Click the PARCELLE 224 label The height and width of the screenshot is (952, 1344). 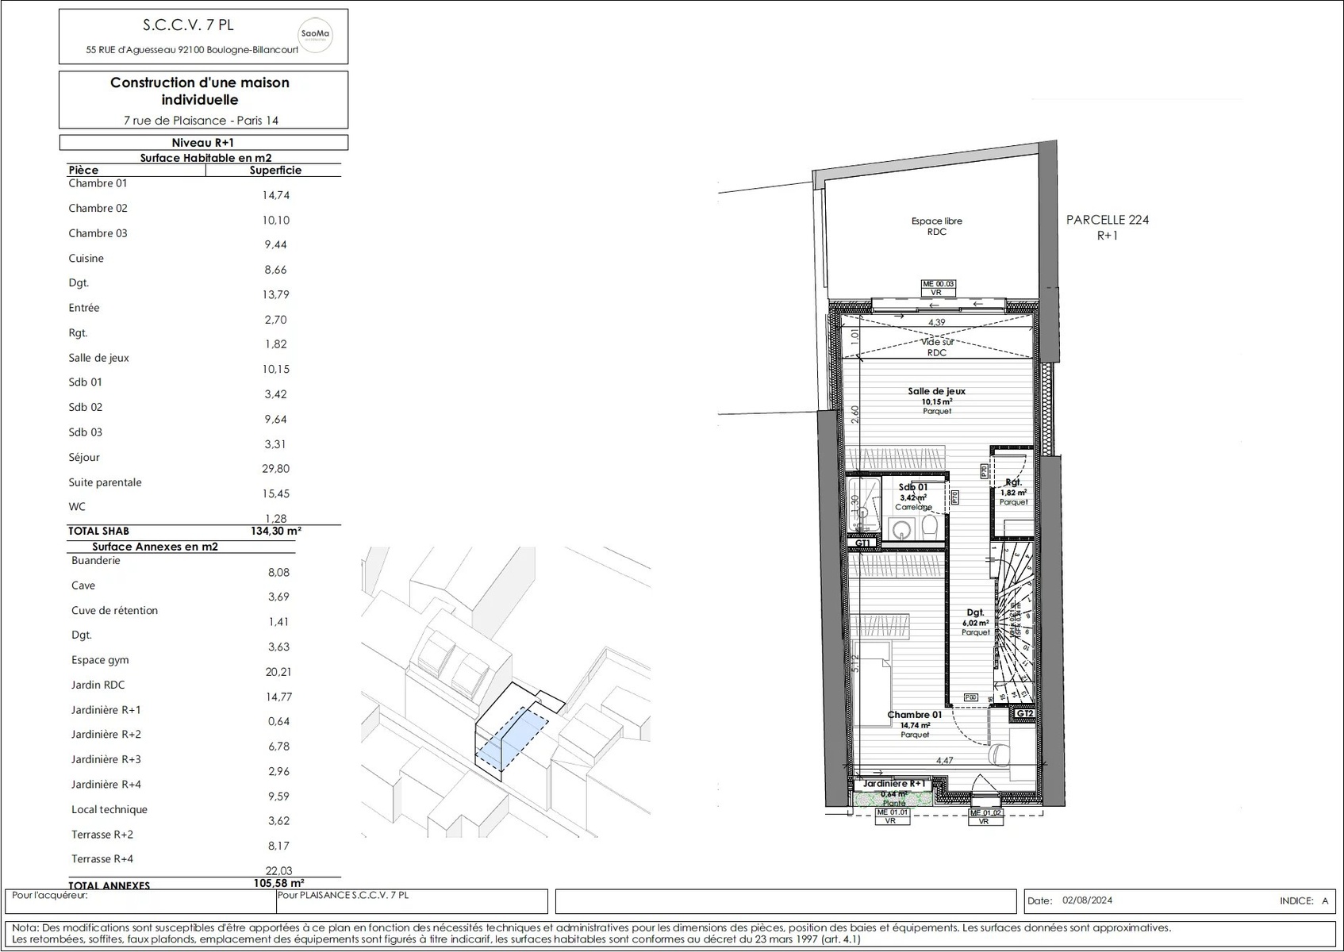(1107, 220)
